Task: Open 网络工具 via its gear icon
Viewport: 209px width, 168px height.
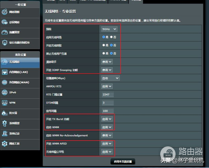Action: coord(5,144)
